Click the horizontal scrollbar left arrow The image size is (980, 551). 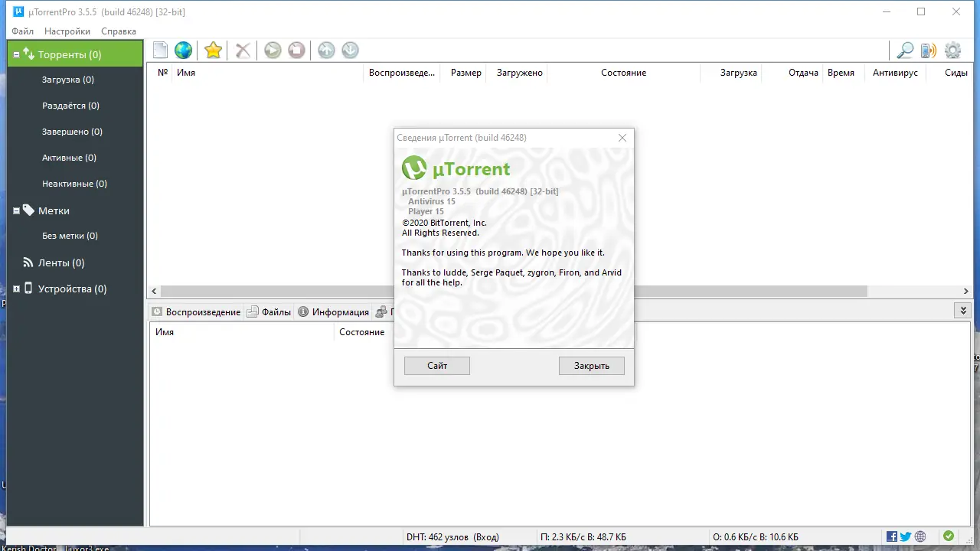[153, 291]
